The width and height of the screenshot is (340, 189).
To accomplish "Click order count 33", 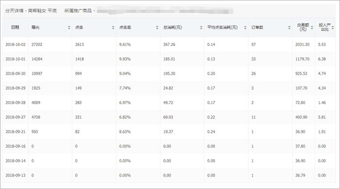I will (x=254, y=59).
